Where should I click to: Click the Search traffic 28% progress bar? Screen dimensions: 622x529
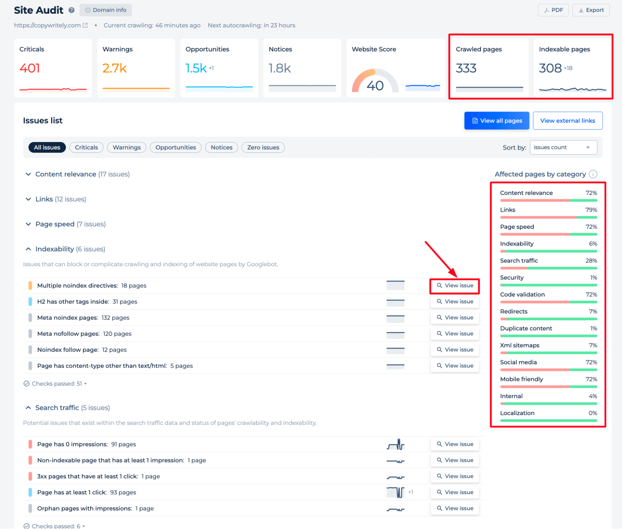pyautogui.click(x=549, y=268)
